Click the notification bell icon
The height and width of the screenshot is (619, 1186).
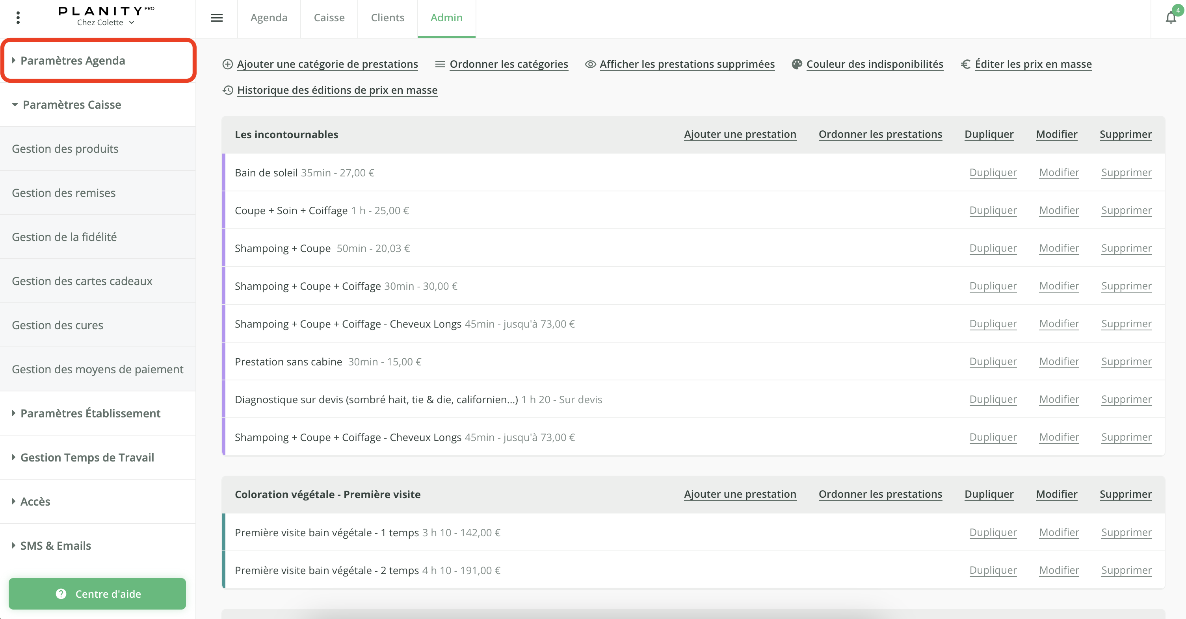(x=1170, y=18)
